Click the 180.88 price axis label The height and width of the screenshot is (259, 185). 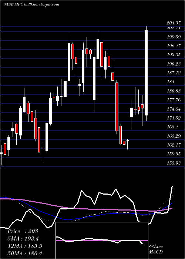tap(174, 91)
